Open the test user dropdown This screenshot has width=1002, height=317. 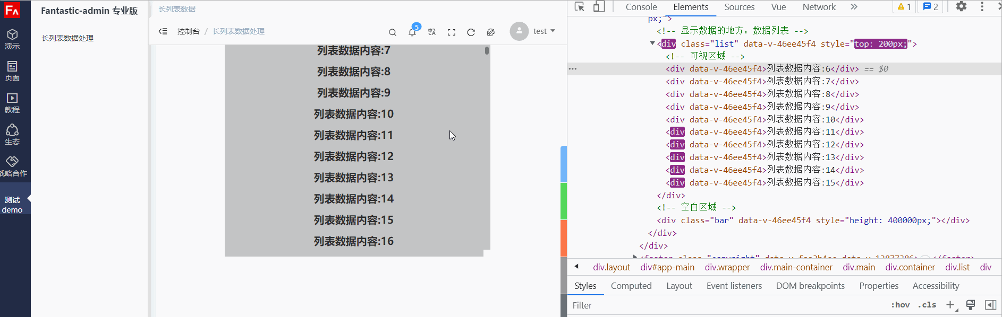coord(544,31)
